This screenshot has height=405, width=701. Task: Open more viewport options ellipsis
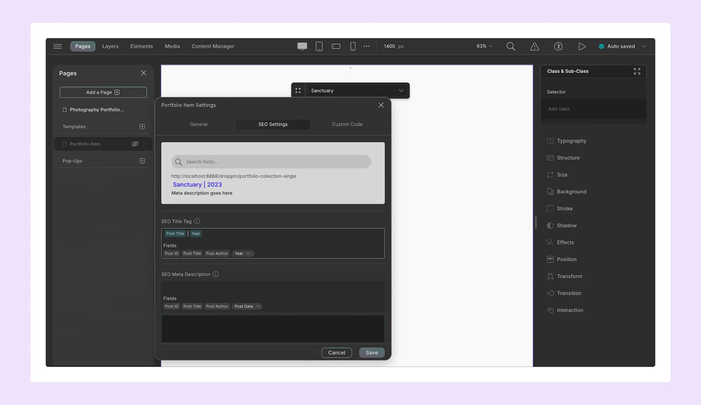click(x=366, y=46)
